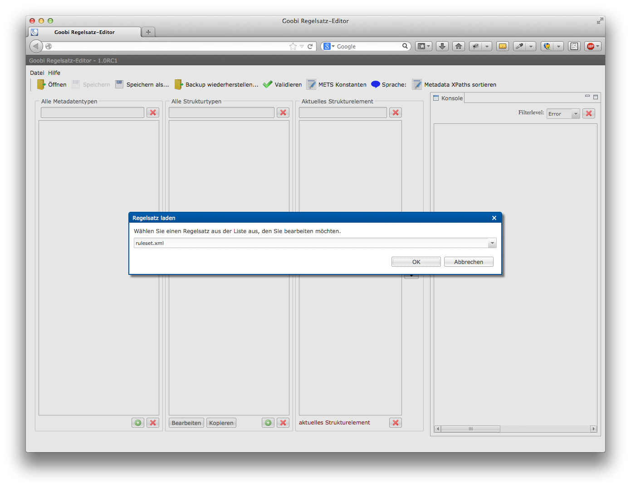The height and width of the screenshot is (488, 631).
Task: Go to the browser home page
Action: tap(459, 46)
